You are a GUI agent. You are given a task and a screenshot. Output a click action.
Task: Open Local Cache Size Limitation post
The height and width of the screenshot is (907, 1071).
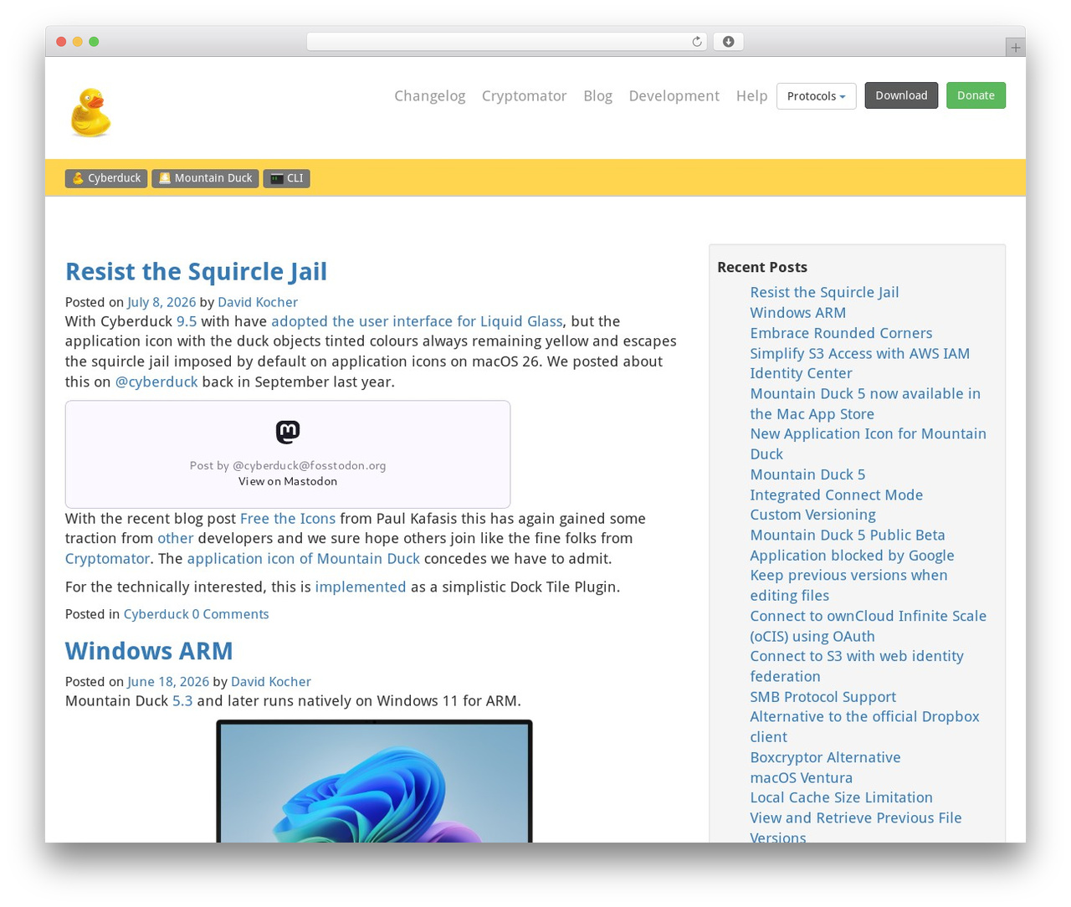tap(841, 797)
